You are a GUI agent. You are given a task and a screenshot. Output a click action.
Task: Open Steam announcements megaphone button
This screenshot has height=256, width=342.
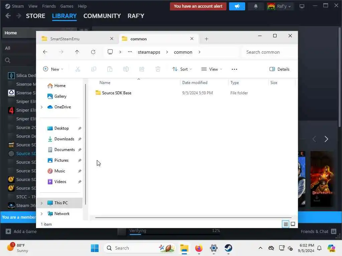point(237,6)
